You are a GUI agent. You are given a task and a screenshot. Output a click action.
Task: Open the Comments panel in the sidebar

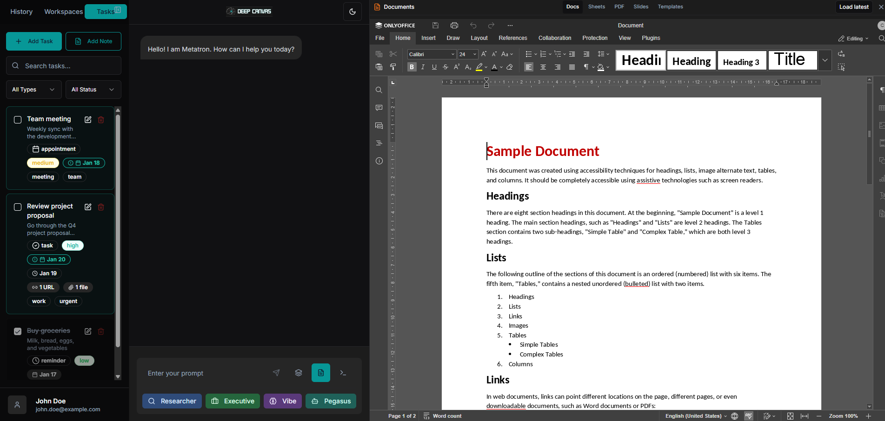coord(379,108)
